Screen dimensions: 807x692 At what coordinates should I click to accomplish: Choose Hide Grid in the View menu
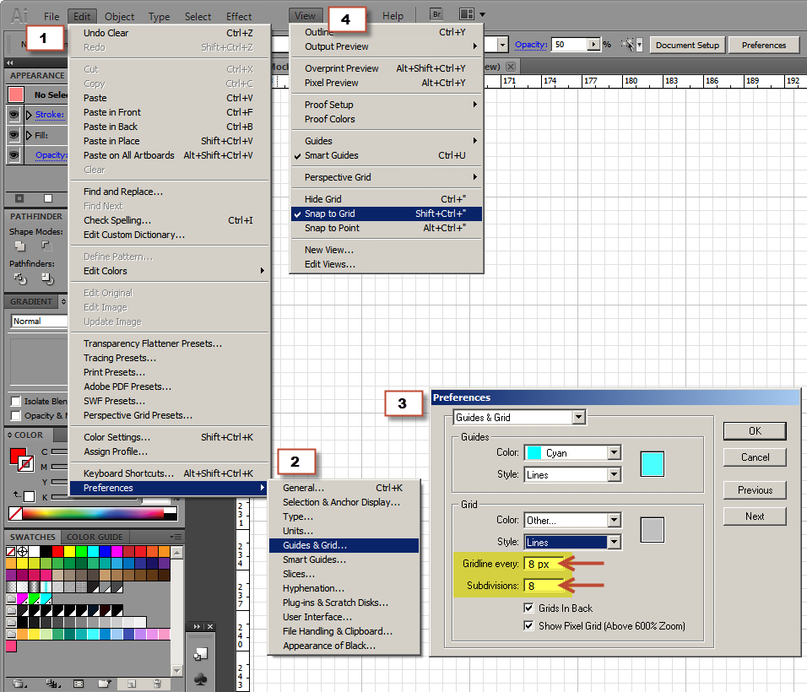387,199
